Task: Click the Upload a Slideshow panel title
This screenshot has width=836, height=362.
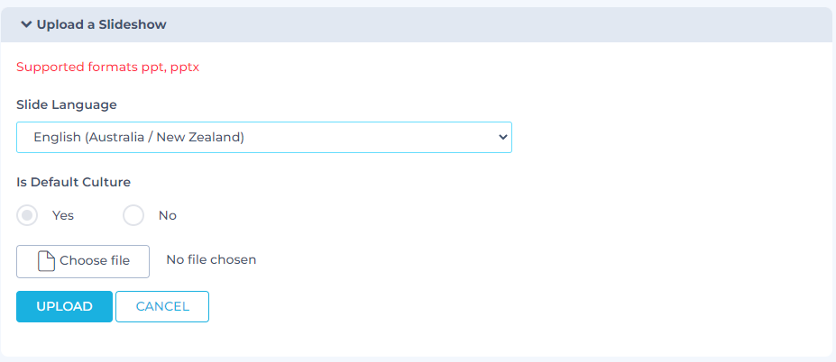Action: [101, 25]
